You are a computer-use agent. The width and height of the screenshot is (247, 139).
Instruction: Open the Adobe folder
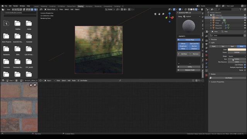(x=29, y=25)
